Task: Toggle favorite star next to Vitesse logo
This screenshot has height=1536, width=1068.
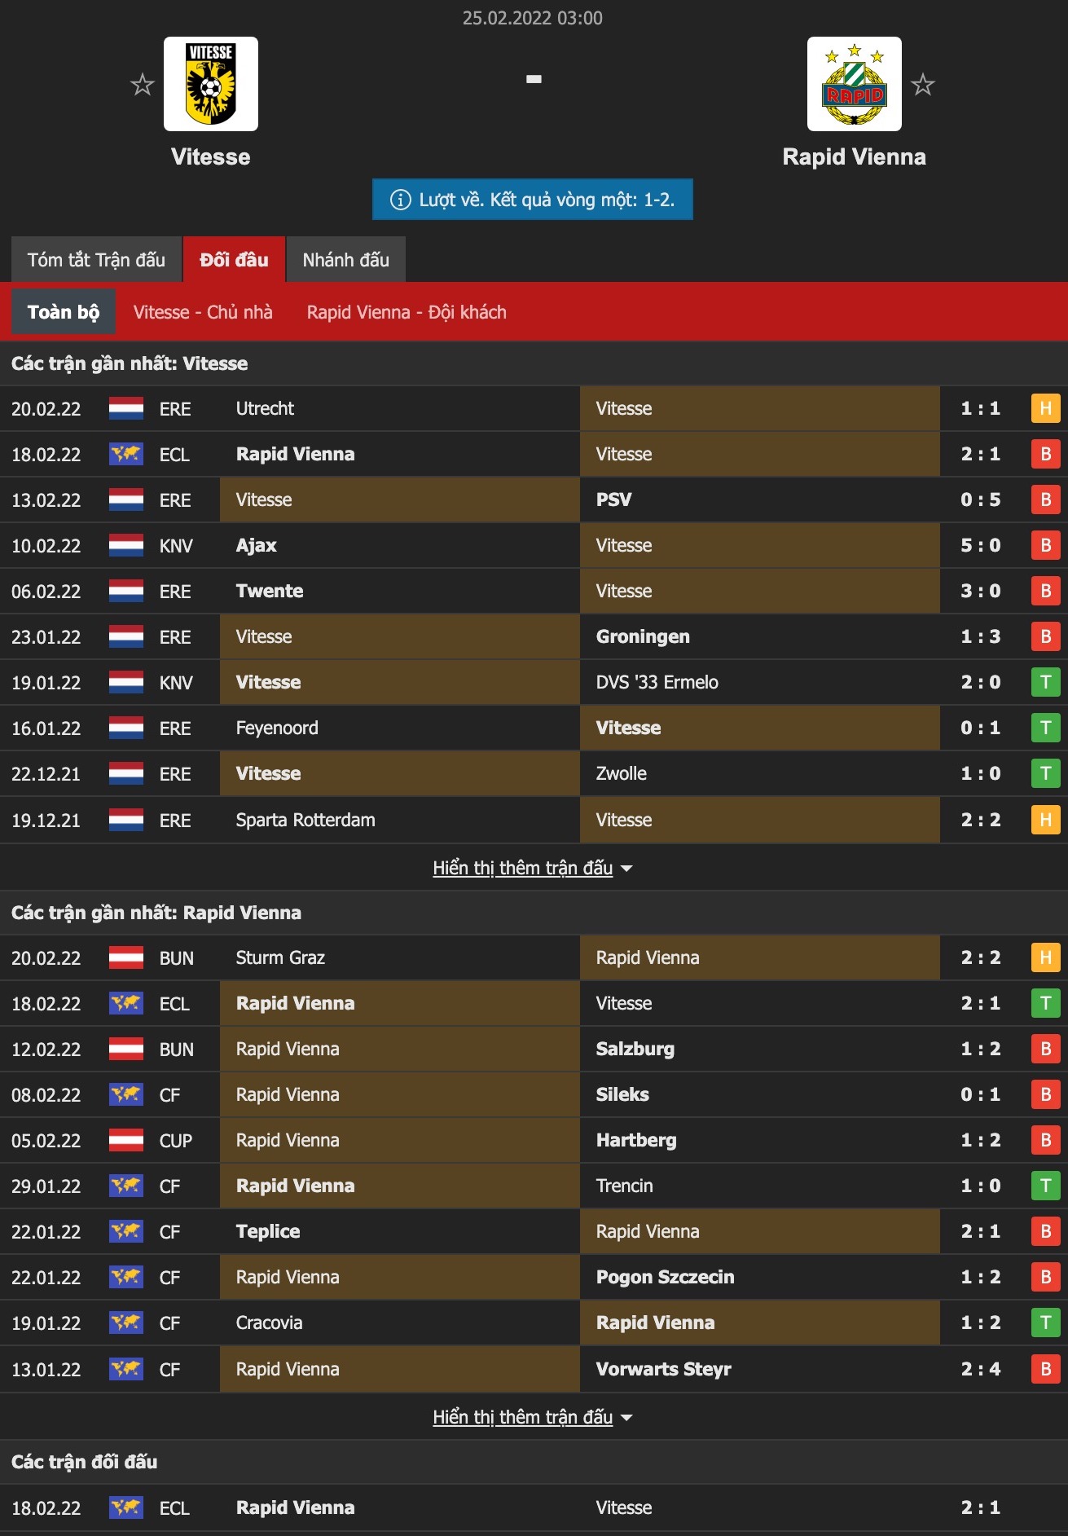Action: coord(143,84)
